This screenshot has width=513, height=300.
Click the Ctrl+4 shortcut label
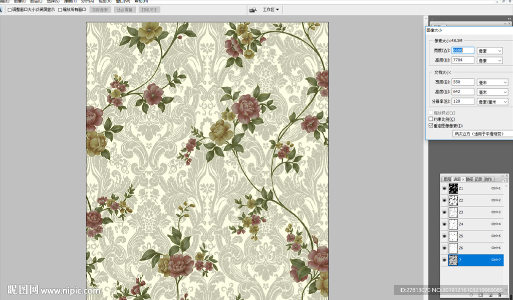coord(495,224)
